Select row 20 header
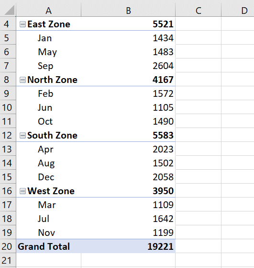The height and width of the screenshot is (268, 254). [x=8, y=246]
